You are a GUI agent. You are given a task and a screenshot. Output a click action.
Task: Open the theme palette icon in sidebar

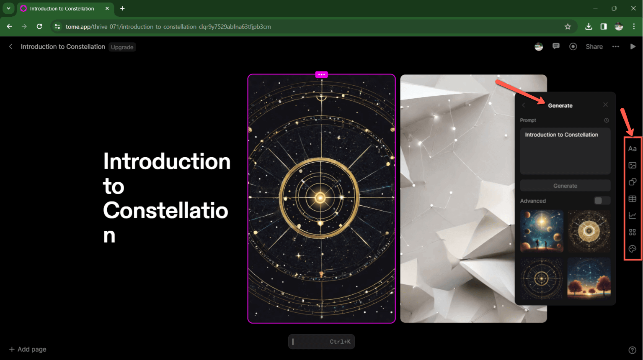pyautogui.click(x=633, y=248)
